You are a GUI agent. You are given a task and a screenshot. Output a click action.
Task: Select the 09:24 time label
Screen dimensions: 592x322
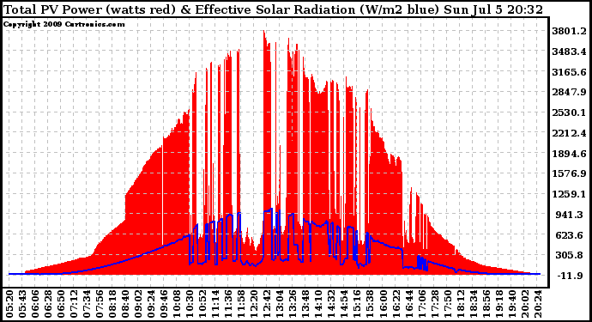(151, 304)
